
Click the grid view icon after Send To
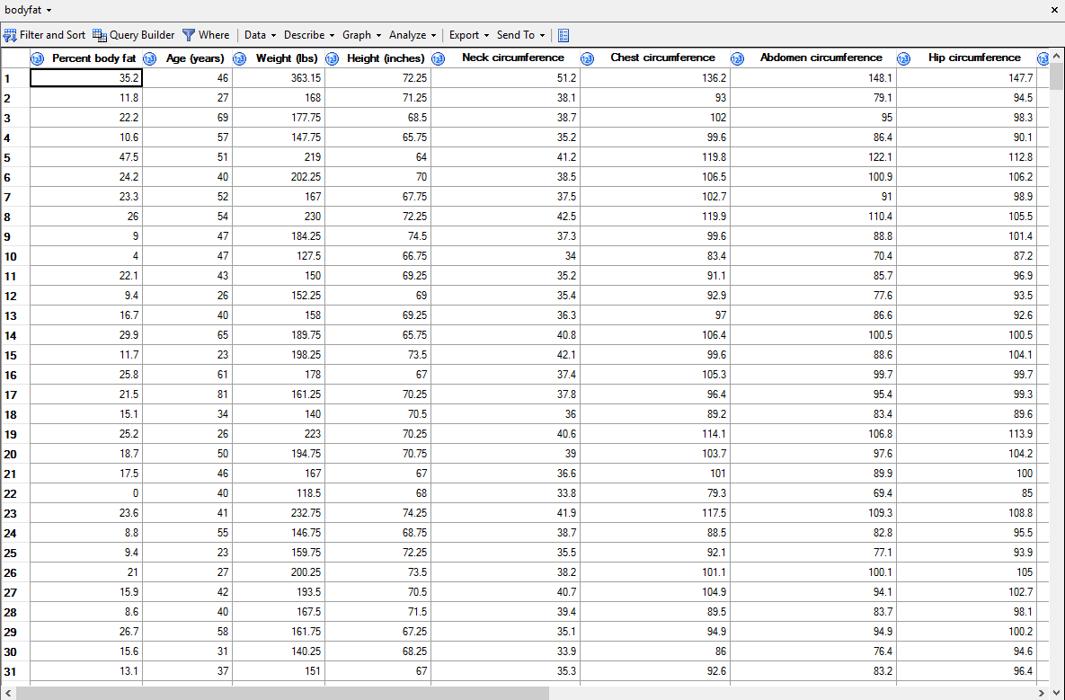click(563, 34)
